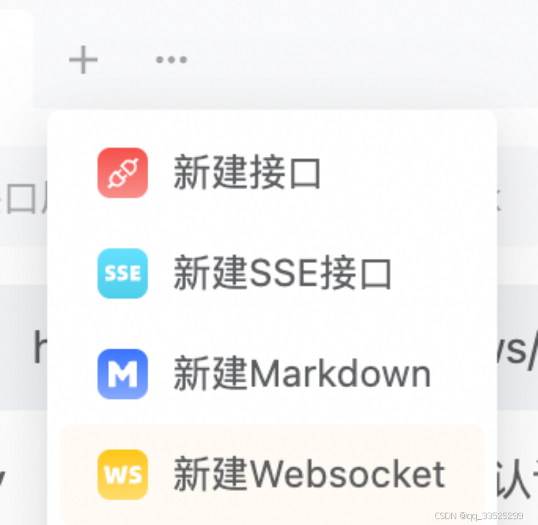Click the plus icon to add new tab
This screenshot has height=525, width=538.
(83, 60)
